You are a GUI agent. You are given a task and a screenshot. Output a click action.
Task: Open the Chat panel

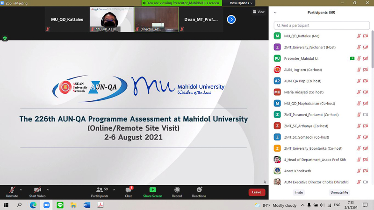pos(128,190)
